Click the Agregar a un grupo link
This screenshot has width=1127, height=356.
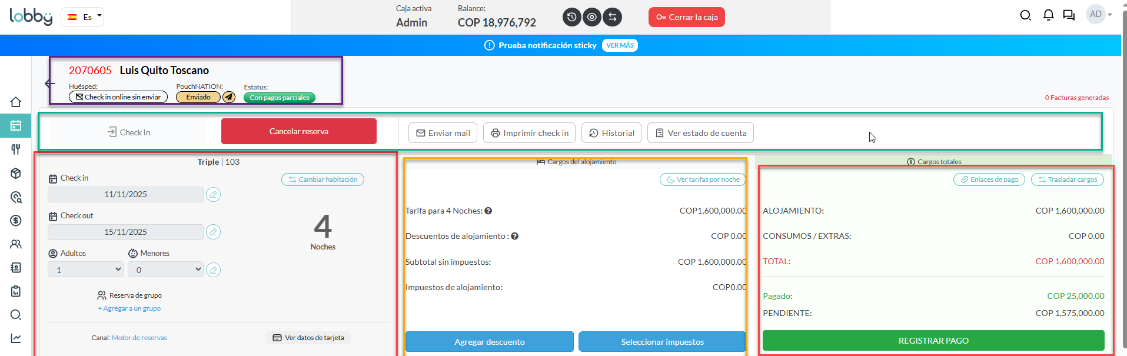[x=129, y=308]
